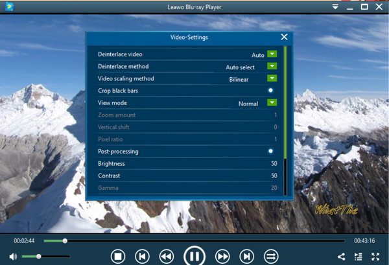Toggle the Crop black bars option

click(x=270, y=91)
